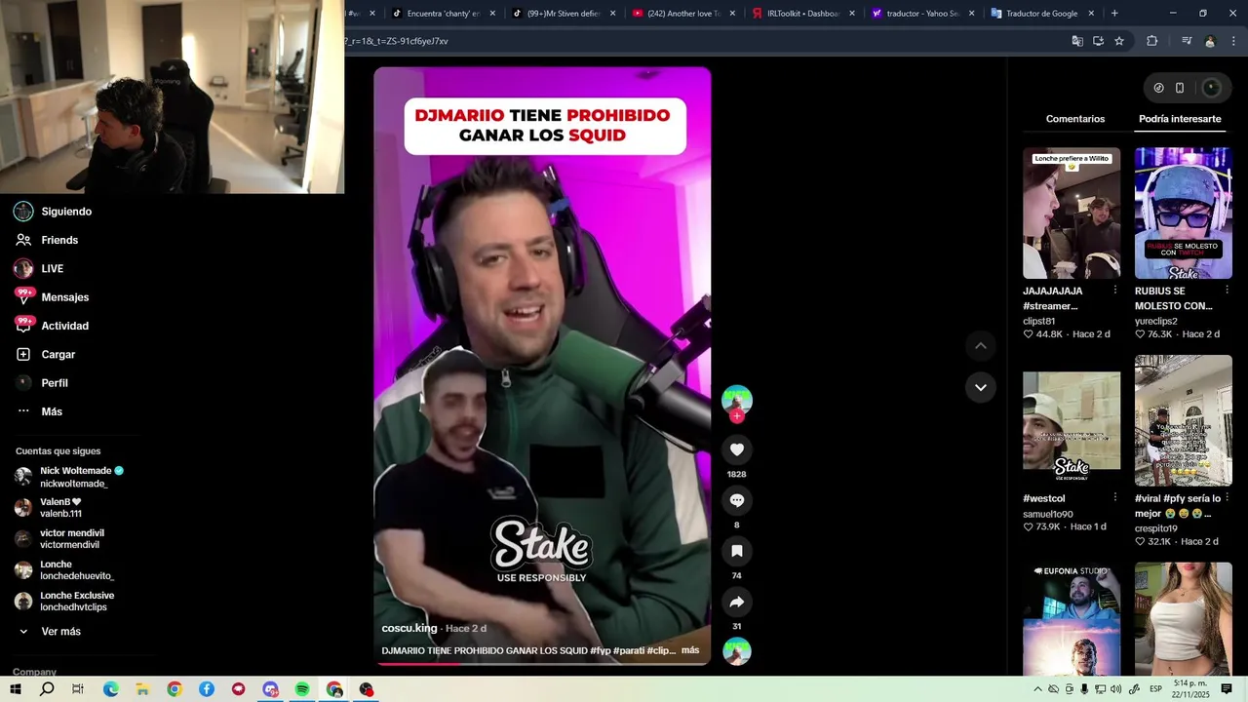The image size is (1248, 702).
Task: Open the 'RUBIUS SE MOLESTO' video thumbnail
Action: tap(1184, 214)
